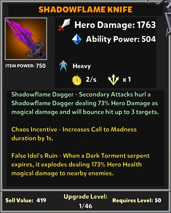Screen dimensions: 171x213
Task: Click the Sell Value 419 label
Action: click(x=26, y=200)
